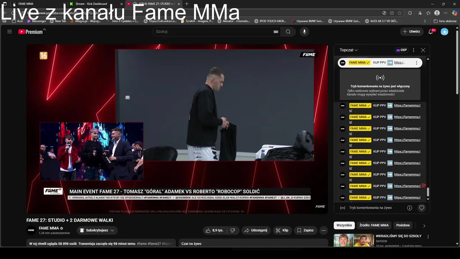Expand the Subskrybujesz subscription dropdown
The height and width of the screenshot is (259, 460).
point(97,231)
